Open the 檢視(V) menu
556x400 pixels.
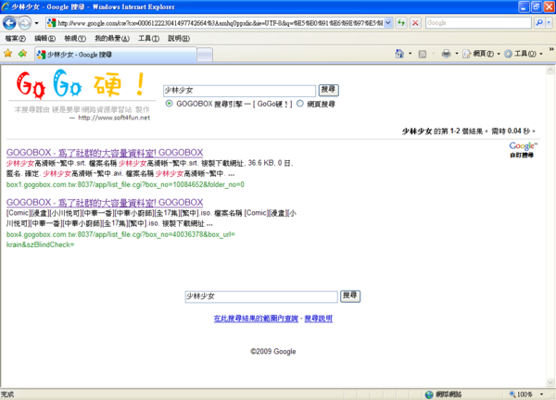pyautogui.click(x=75, y=38)
